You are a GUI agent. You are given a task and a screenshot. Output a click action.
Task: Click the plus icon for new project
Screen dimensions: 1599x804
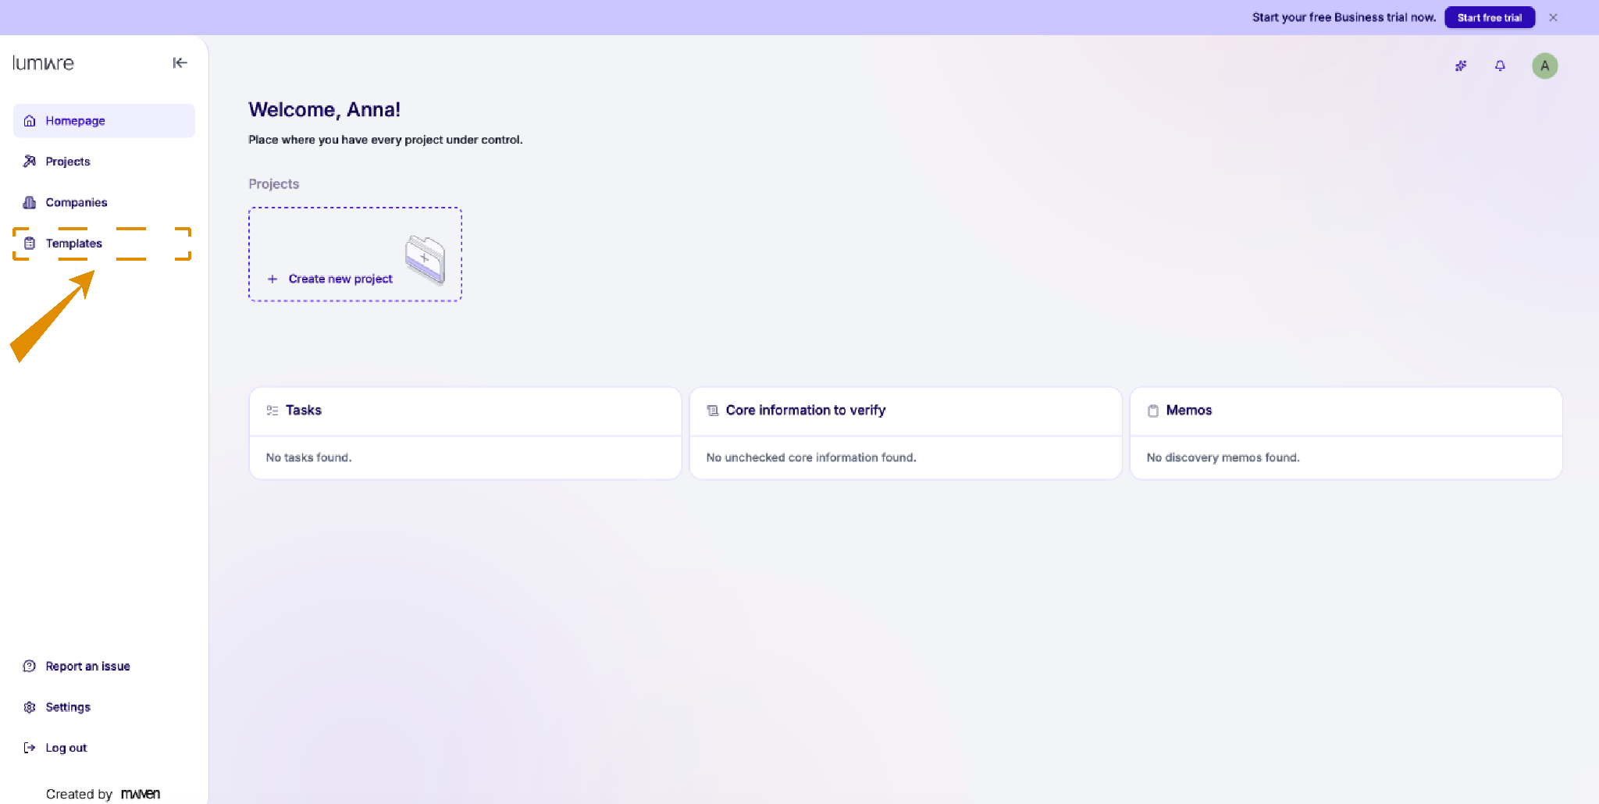pyautogui.click(x=272, y=279)
